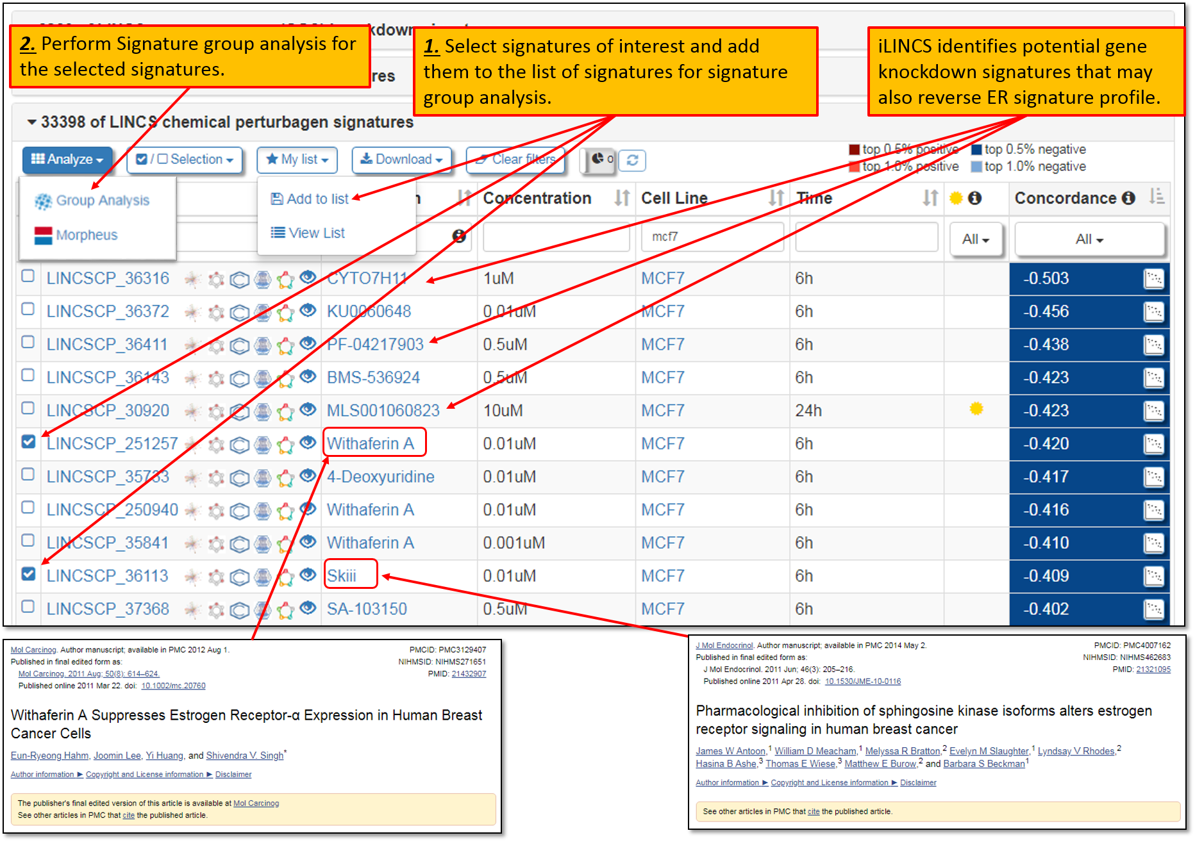
Task: Click the pie chart icon button
Action: (x=599, y=159)
